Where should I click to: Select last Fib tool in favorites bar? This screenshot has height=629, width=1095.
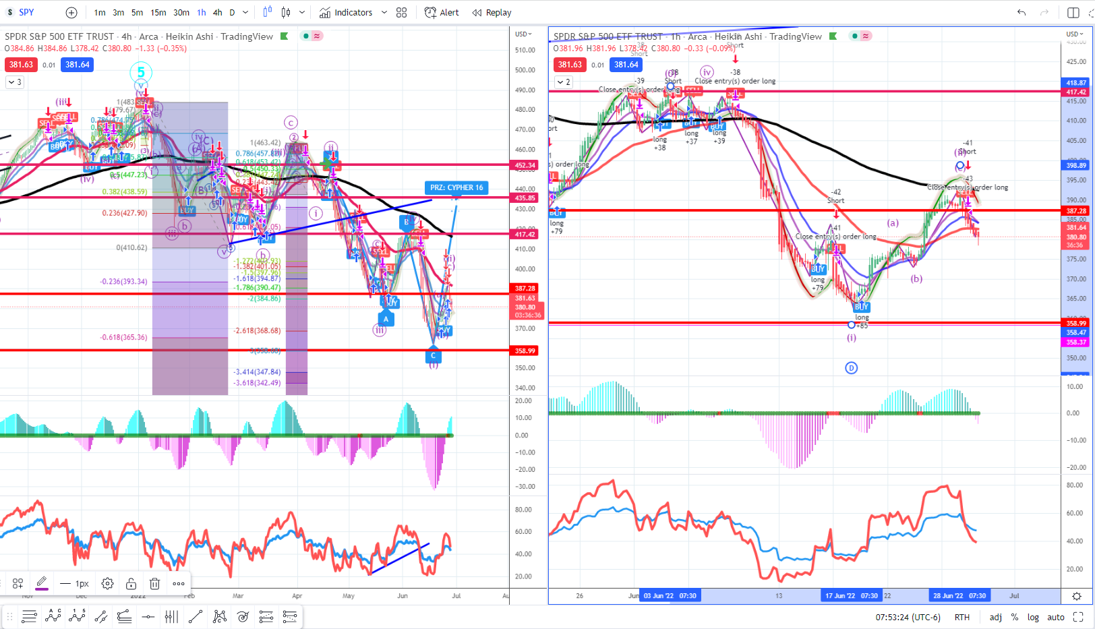point(290,616)
